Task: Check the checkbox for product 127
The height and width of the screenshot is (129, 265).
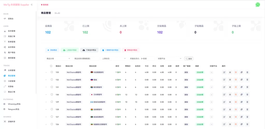Action: coord(52,117)
